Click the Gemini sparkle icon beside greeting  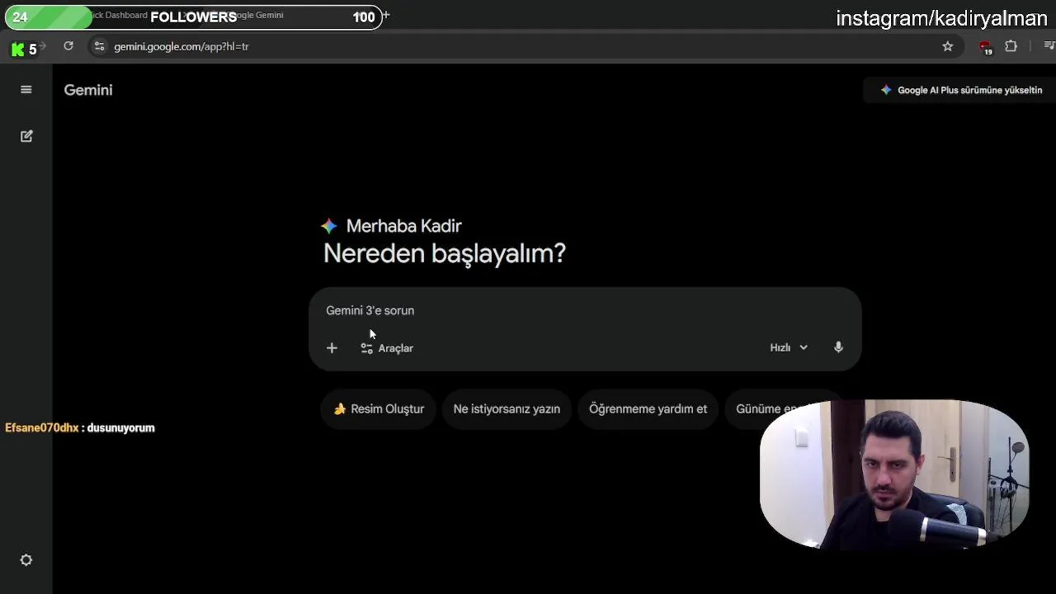coord(329,226)
